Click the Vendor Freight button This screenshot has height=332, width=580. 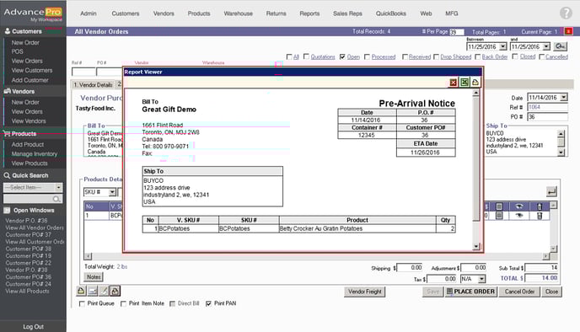(x=365, y=292)
